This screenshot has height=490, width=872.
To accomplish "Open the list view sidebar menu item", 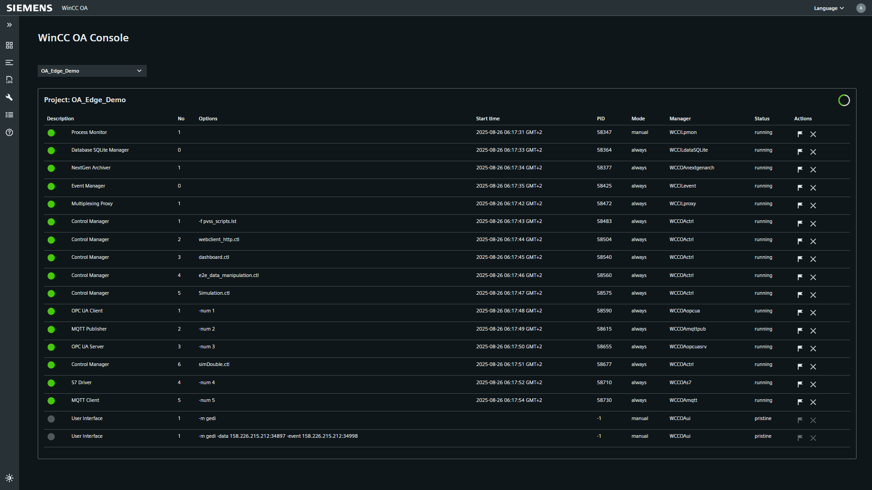I will [9, 115].
